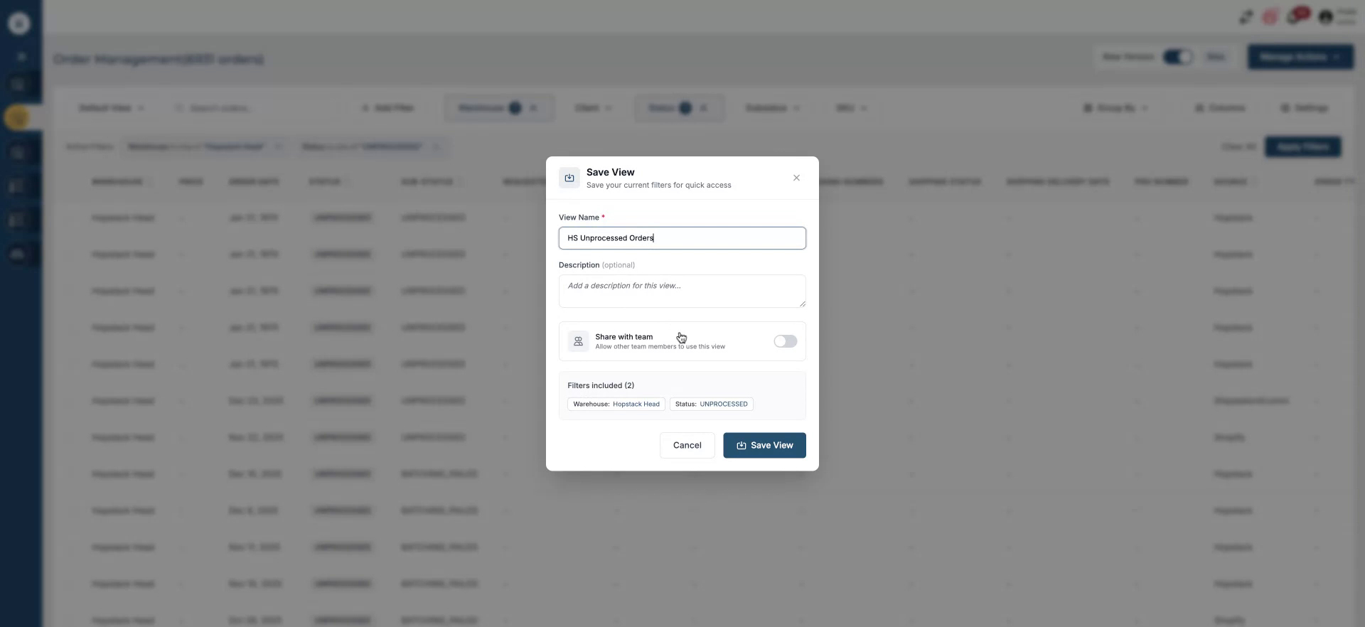The height and width of the screenshot is (627, 1365).
Task: Expand the Group By dropdown
Action: tap(1115, 108)
